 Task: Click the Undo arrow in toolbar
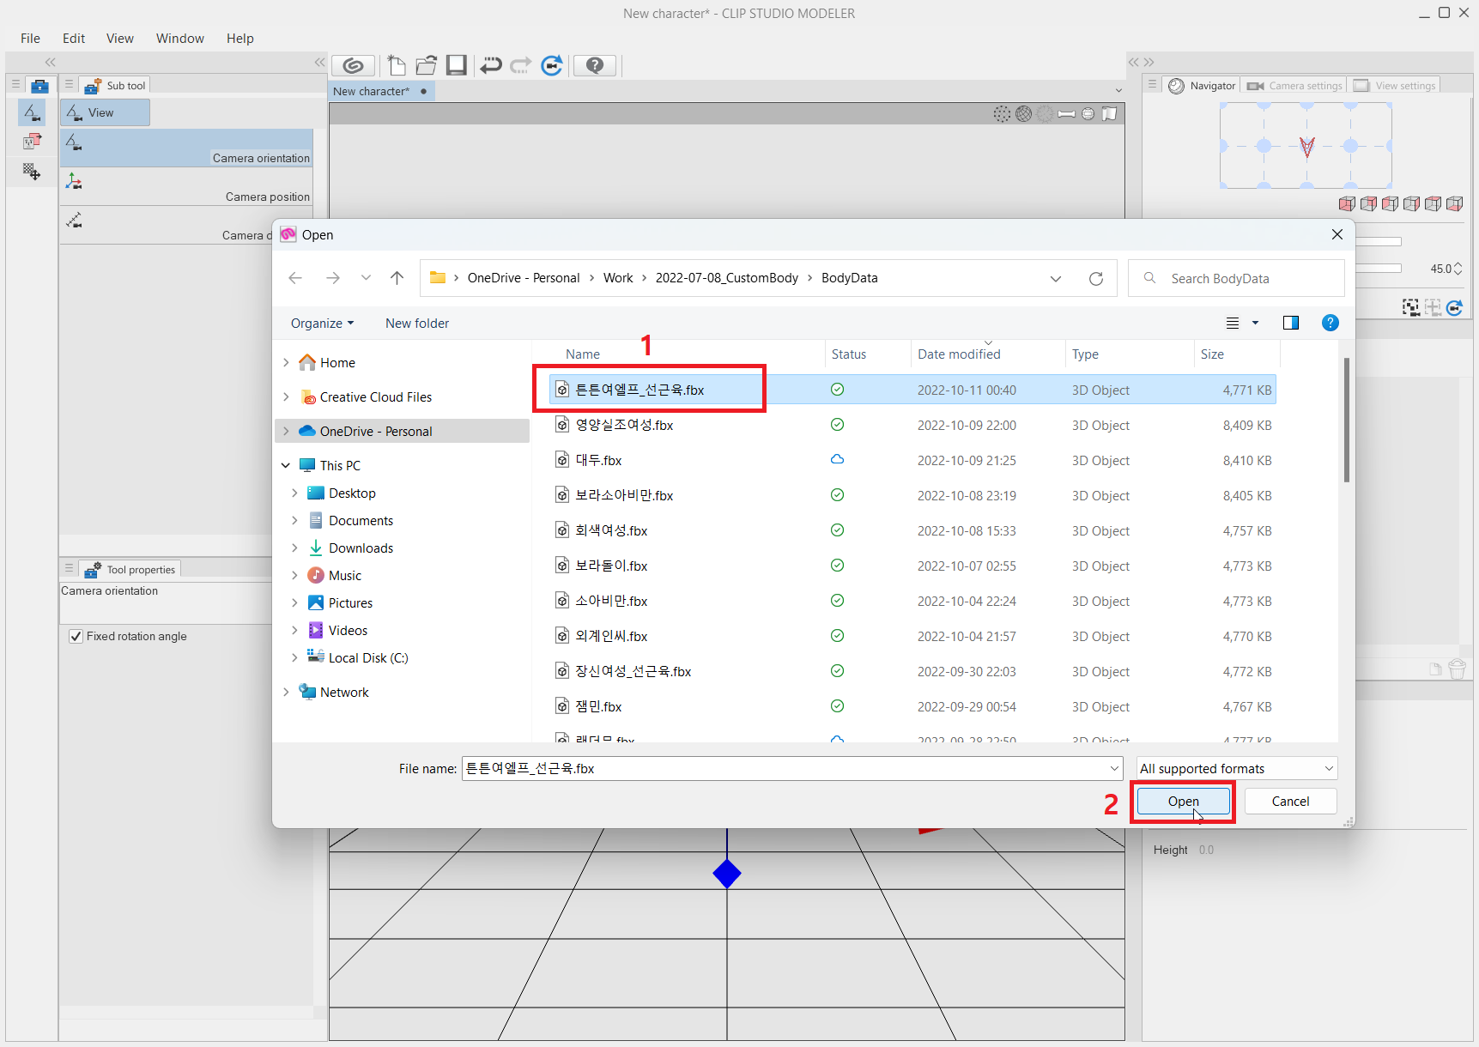coord(490,66)
